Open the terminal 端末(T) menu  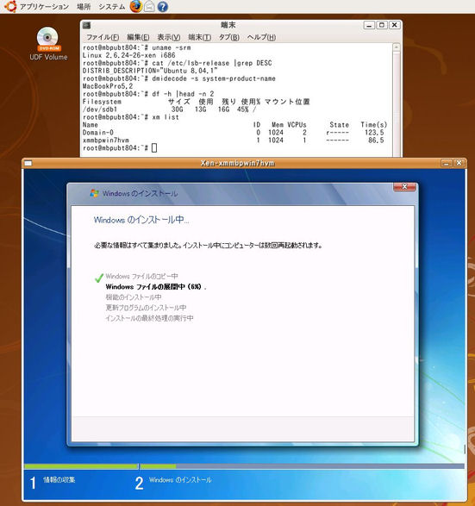click(x=199, y=37)
